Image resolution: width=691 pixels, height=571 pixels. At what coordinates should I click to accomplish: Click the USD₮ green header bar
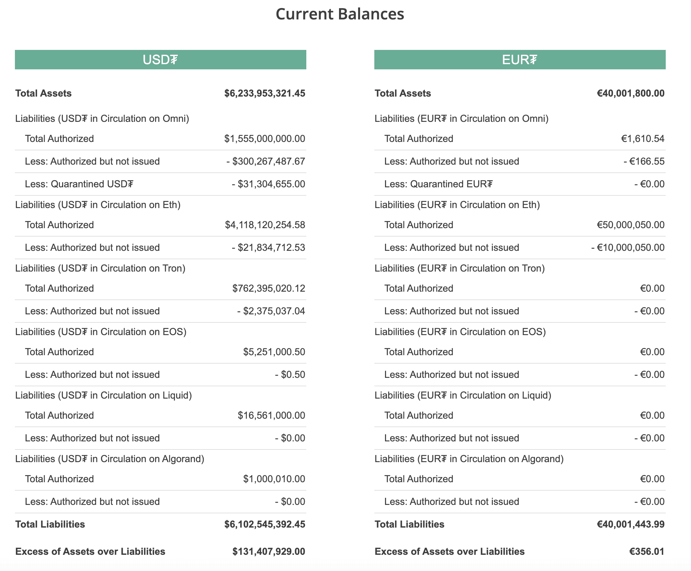point(160,60)
